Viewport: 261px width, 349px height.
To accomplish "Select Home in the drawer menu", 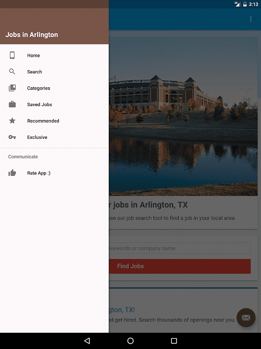I will 54,55.
